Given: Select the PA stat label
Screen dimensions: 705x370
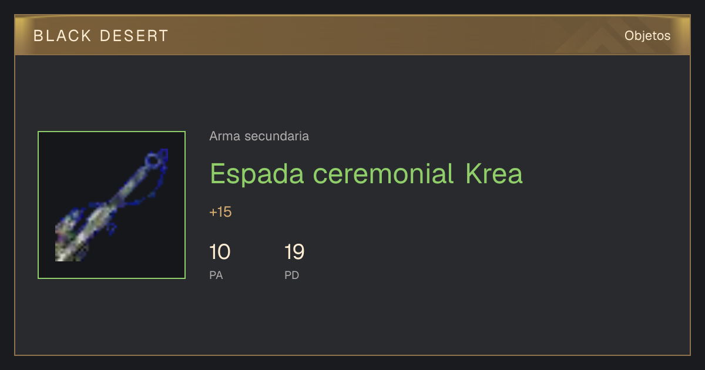Looking at the screenshot, I should 216,275.
